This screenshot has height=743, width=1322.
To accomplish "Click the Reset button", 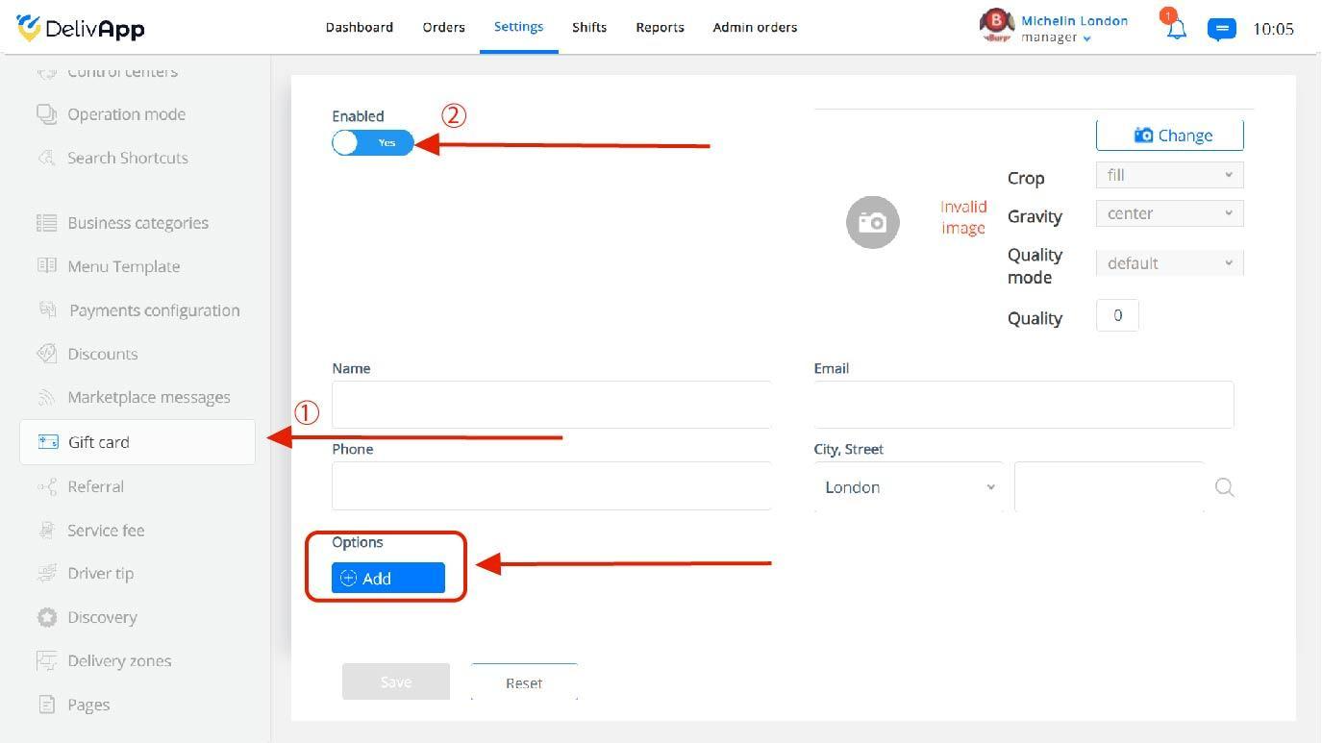I will 524,681.
